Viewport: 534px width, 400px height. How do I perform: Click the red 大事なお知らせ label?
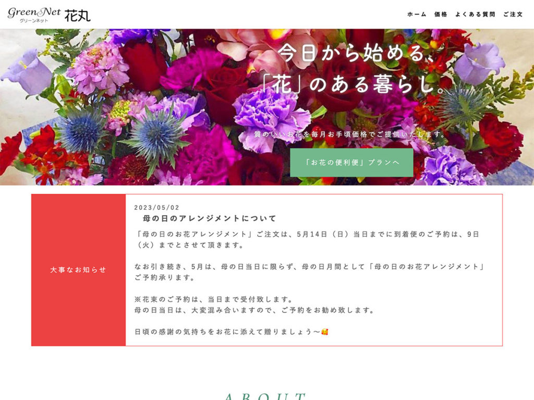(78, 270)
